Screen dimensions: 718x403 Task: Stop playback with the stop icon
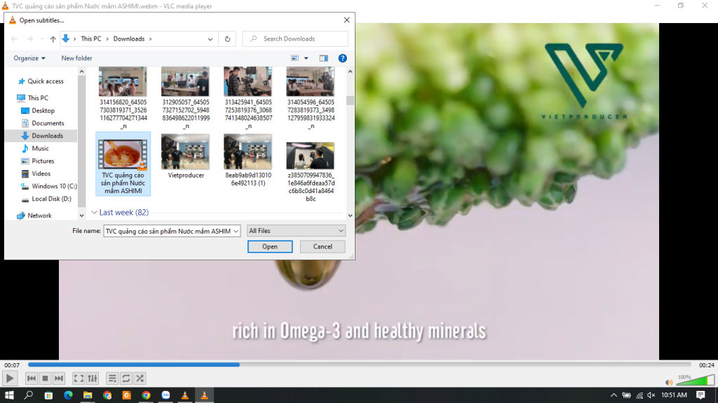pos(45,378)
